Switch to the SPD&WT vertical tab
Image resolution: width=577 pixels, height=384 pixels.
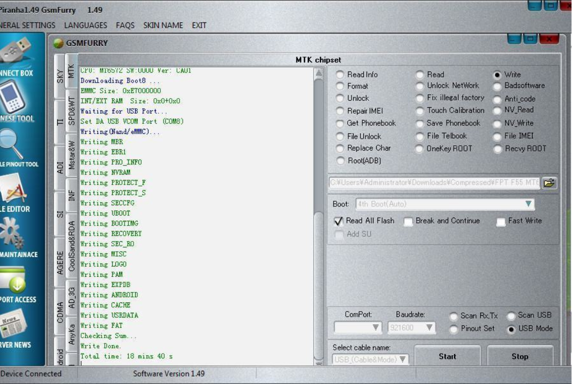pyautogui.click(x=72, y=111)
